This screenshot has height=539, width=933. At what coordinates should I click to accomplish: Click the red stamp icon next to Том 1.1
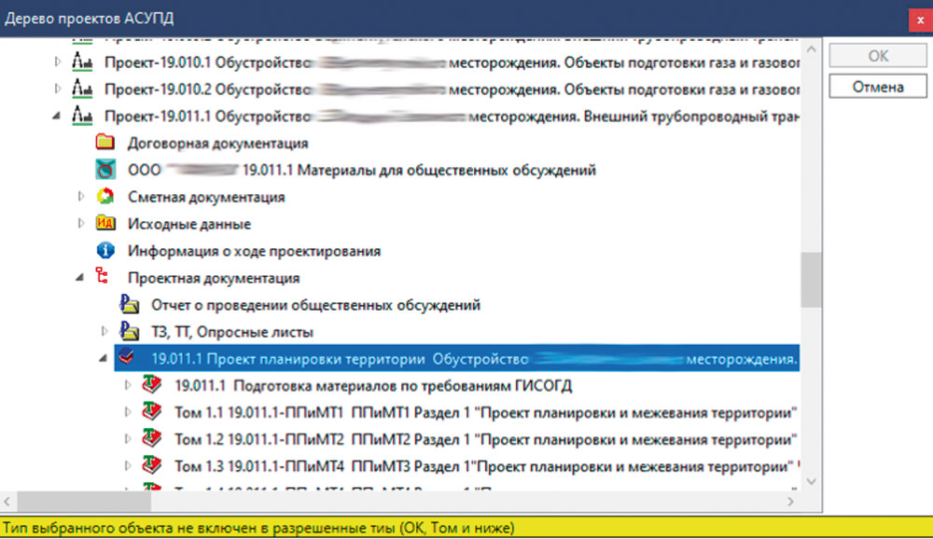pos(152,411)
